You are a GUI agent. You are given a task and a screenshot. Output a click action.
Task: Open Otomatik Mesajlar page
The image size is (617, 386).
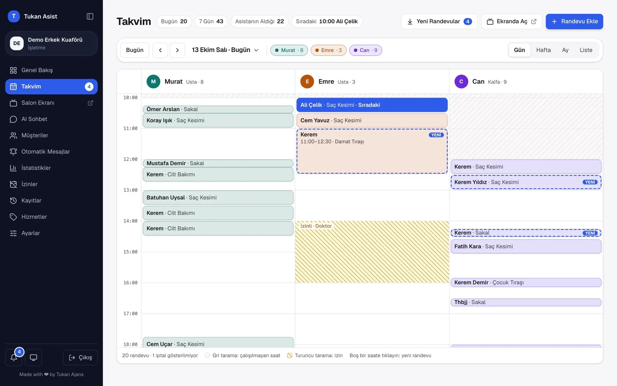point(51,152)
